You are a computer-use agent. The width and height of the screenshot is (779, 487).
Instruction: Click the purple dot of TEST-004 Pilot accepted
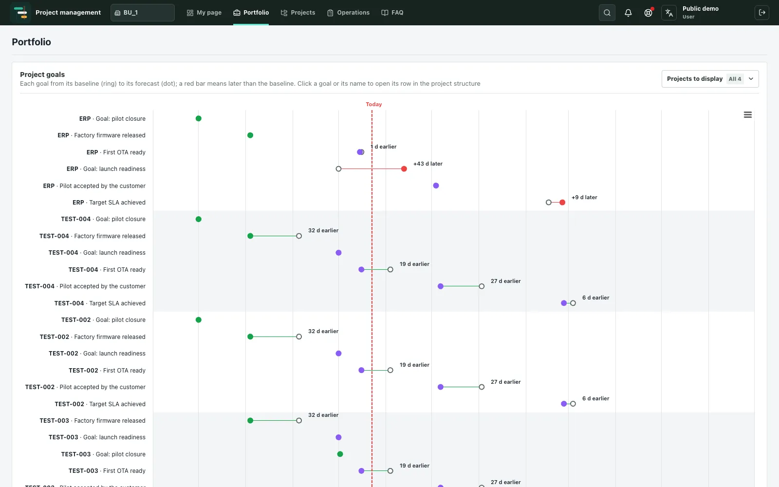[x=441, y=286]
